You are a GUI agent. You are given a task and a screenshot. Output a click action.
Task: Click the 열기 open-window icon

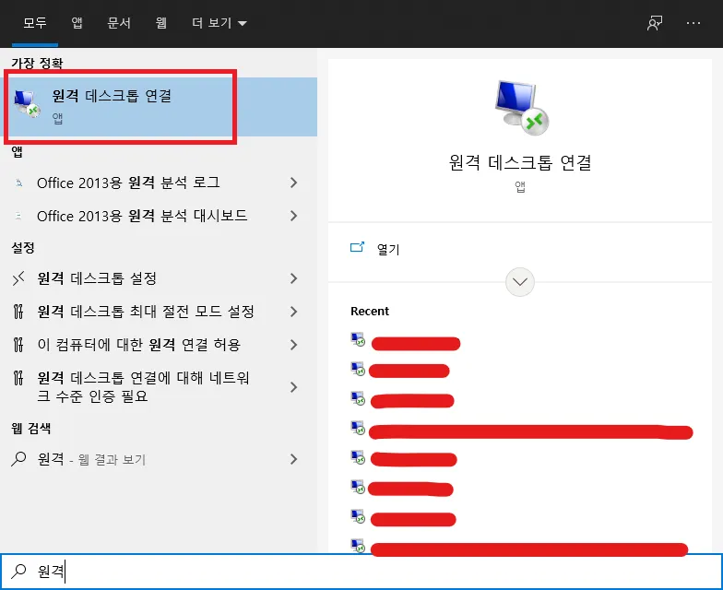coord(358,247)
